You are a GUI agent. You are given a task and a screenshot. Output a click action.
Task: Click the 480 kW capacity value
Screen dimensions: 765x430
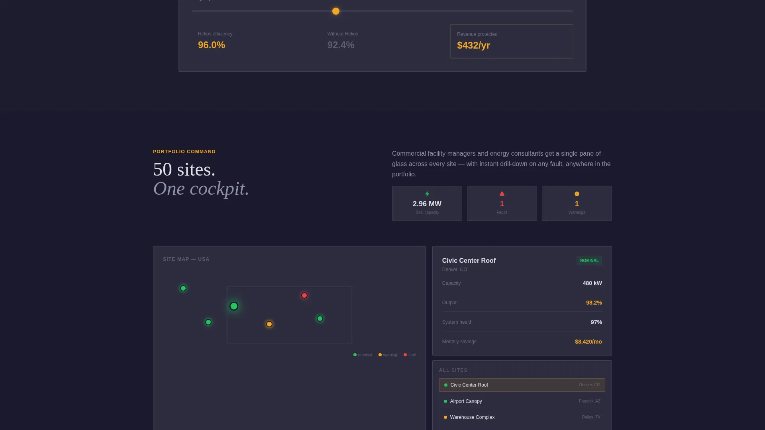(592, 283)
